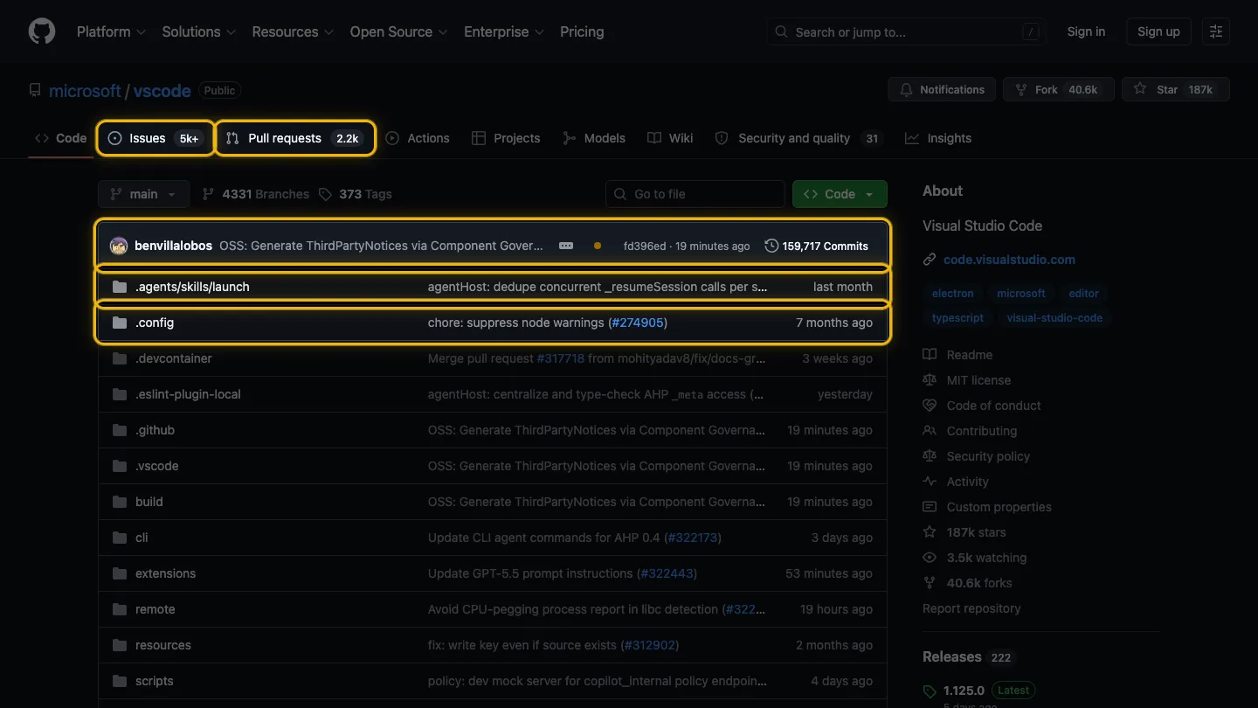Open Code of conduct

tap(982, 406)
